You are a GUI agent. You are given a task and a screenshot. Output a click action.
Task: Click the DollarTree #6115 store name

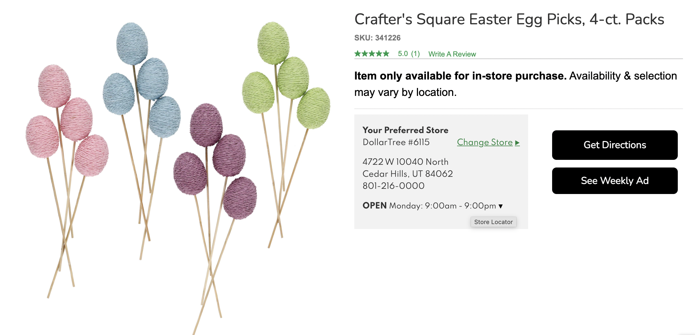(x=396, y=142)
